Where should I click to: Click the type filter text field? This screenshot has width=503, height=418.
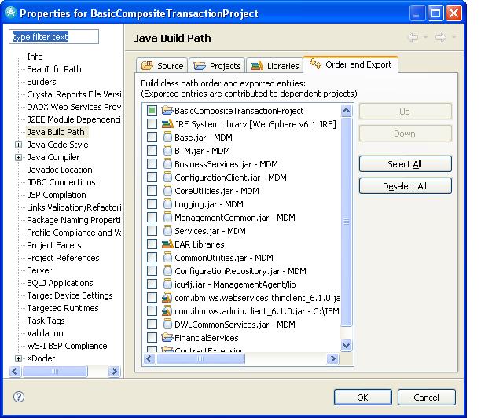click(54, 37)
